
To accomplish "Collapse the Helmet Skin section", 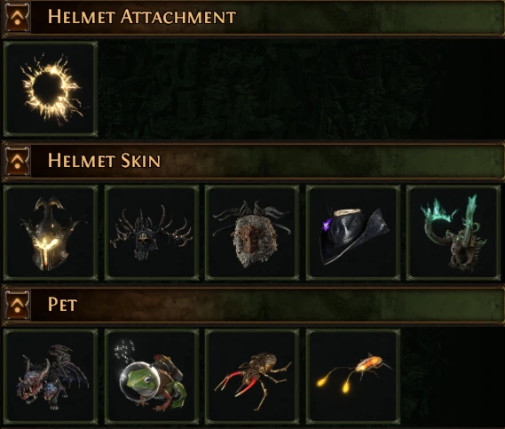I will [x=18, y=161].
